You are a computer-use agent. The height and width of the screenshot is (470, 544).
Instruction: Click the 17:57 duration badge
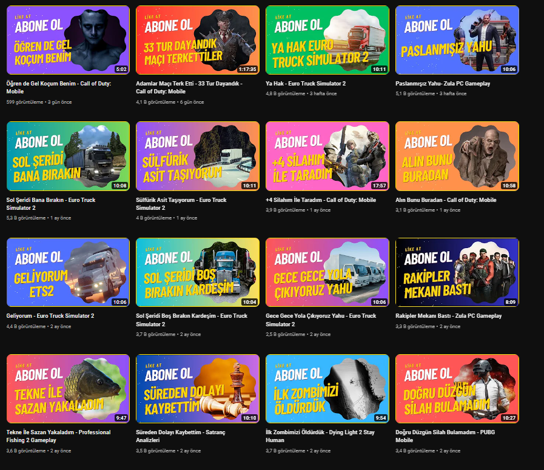pos(379,186)
